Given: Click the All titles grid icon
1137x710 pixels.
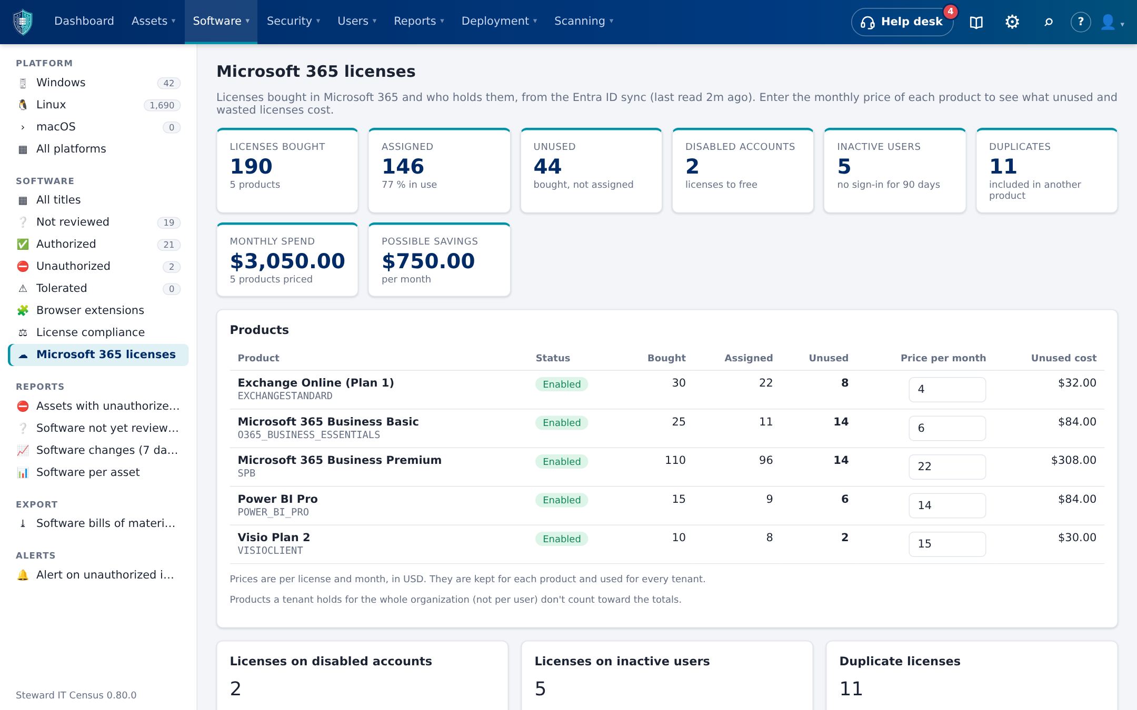Looking at the screenshot, I should pos(23,200).
